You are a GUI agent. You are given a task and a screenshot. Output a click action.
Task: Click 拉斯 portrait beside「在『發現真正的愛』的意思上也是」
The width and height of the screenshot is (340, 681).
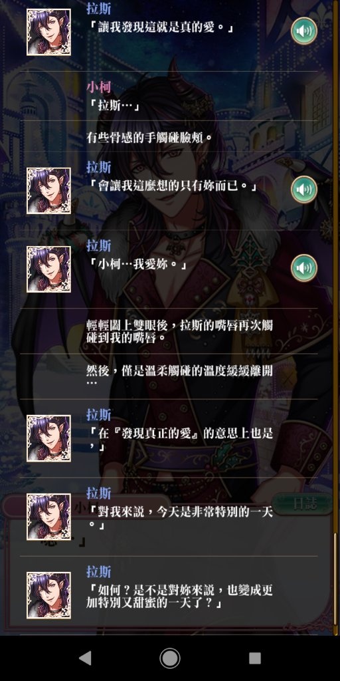(x=48, y=438)
